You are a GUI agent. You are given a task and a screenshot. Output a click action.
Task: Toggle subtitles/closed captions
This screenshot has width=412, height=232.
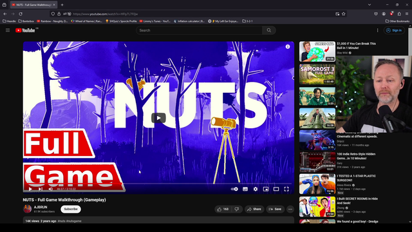(x=245, y=189)
